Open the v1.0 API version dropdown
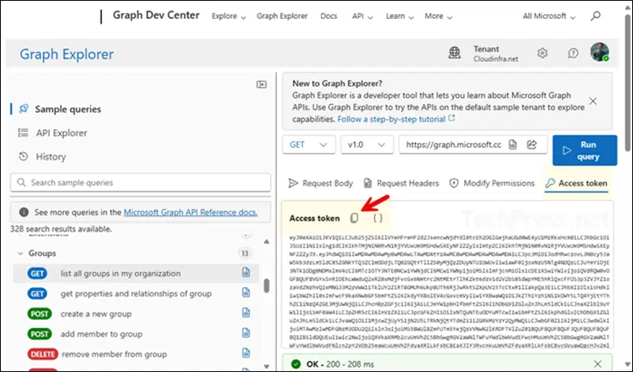This screenshot has height=372, width=633. click(365, 145)
